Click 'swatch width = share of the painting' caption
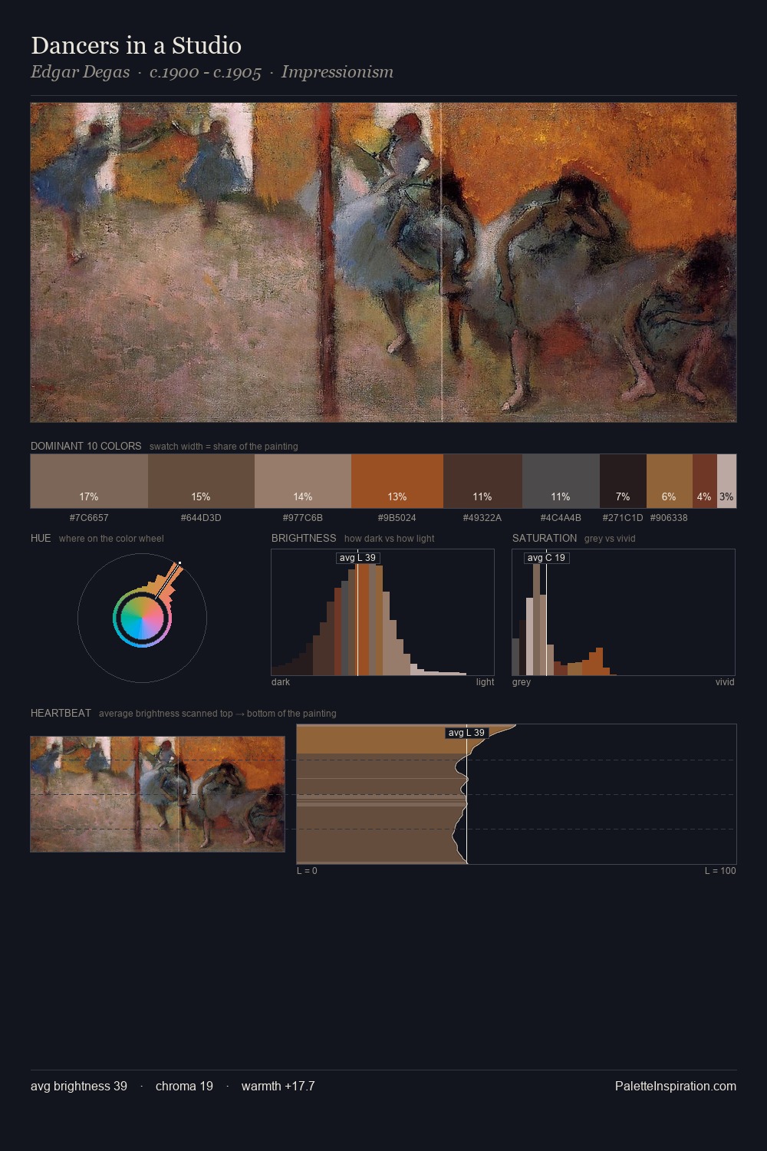 [224, 447]
